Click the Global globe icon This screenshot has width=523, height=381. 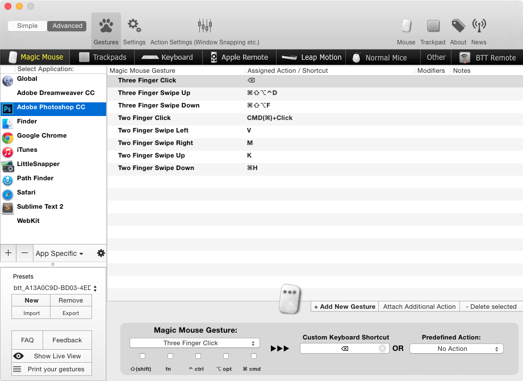coord(8,81)
